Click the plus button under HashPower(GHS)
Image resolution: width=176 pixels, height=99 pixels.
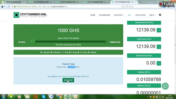(x=159, y=47)
